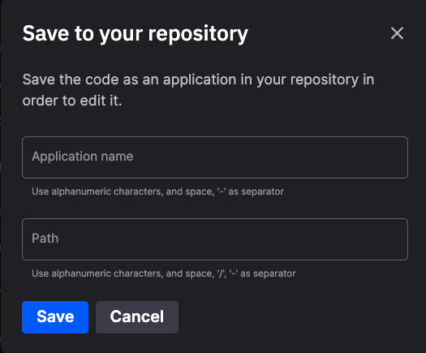Dismiss the Save to your repository dialog
Screen dimensions: 426x353
(x=397, y=33)
